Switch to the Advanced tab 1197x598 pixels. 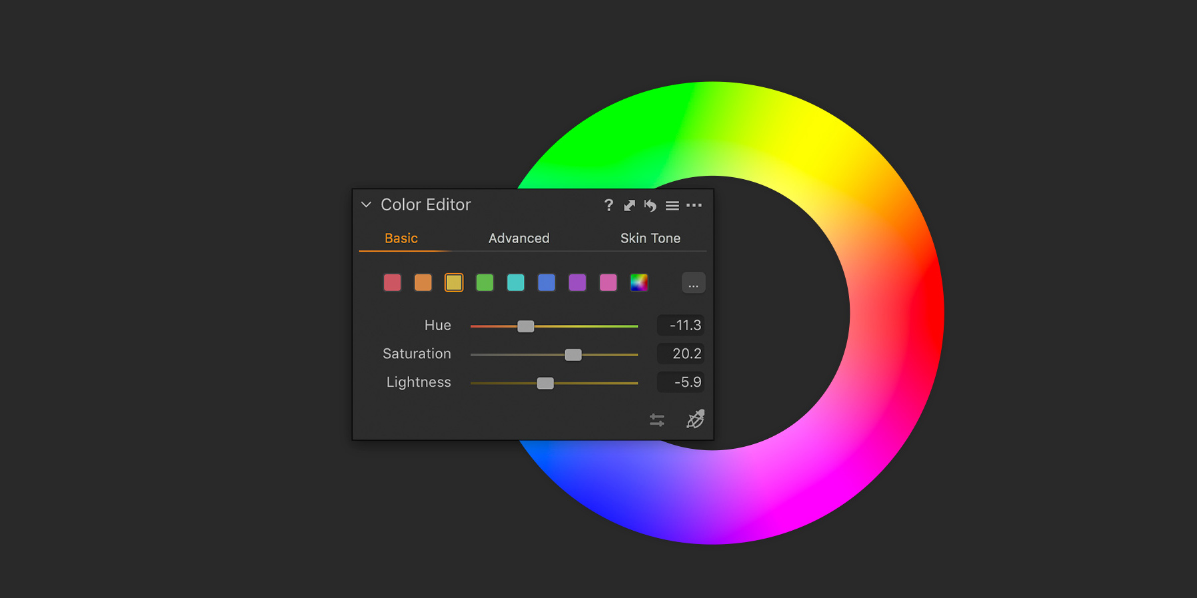519,238
